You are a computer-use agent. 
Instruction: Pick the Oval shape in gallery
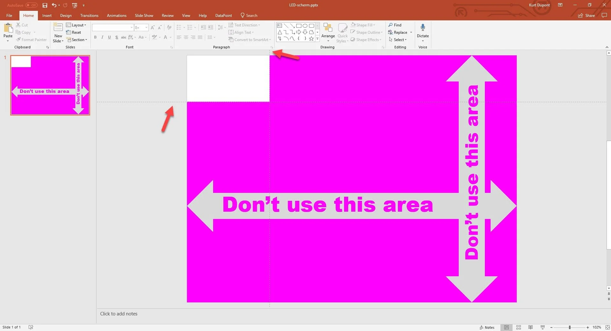(305, 25)
